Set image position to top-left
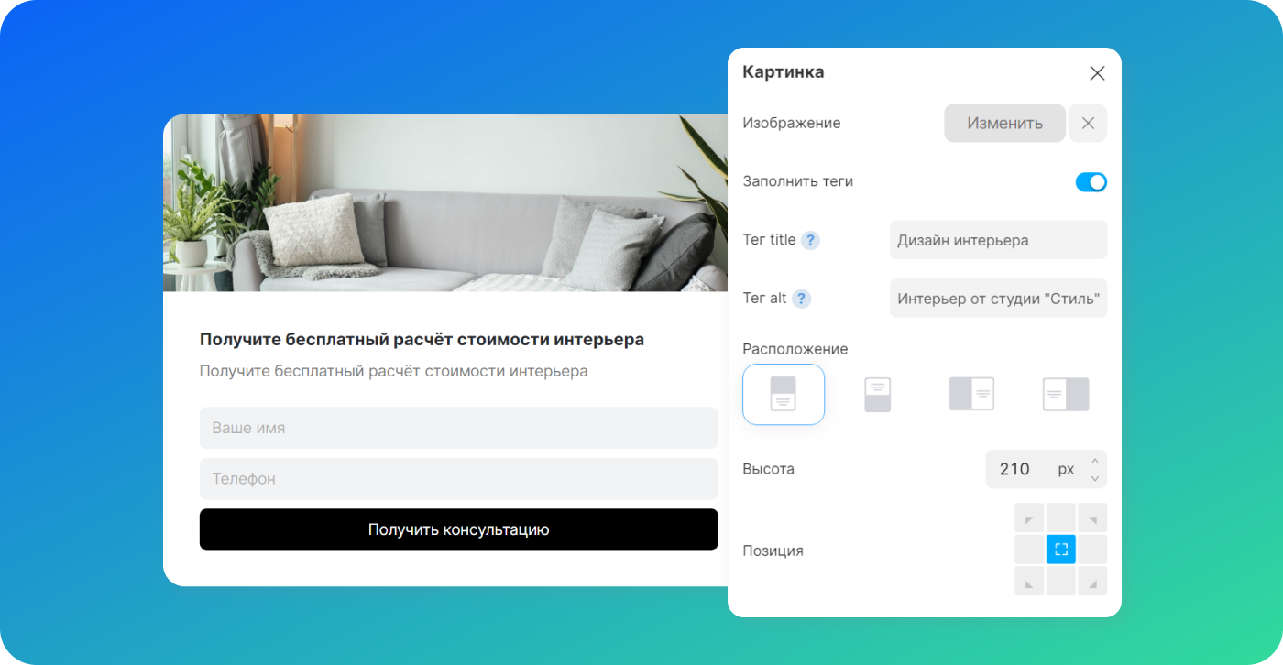Screen dimensions: 1283x665 click(1029, 518)
